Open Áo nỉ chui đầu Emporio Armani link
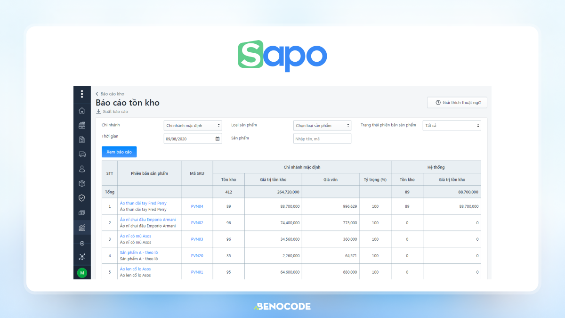Image resolution: width=565 pixels, height=318 pixels. point(148,220)
